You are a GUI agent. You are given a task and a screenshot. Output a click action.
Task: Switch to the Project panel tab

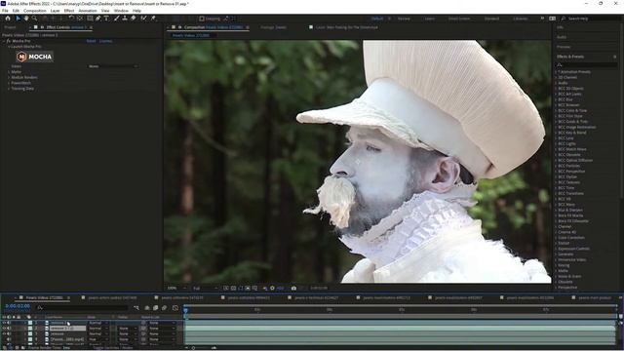click(x=10, y=27)
